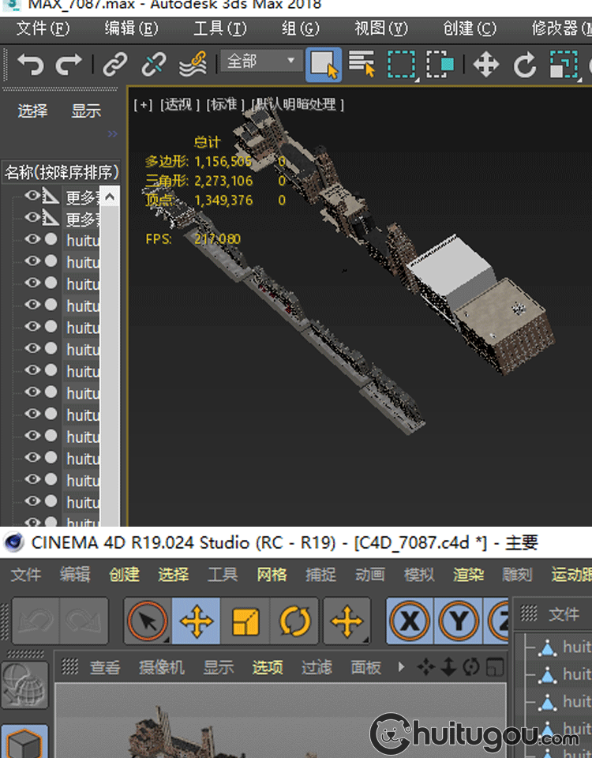Toggle the Y axis lock in Cinema 4D

coord(459,621)
